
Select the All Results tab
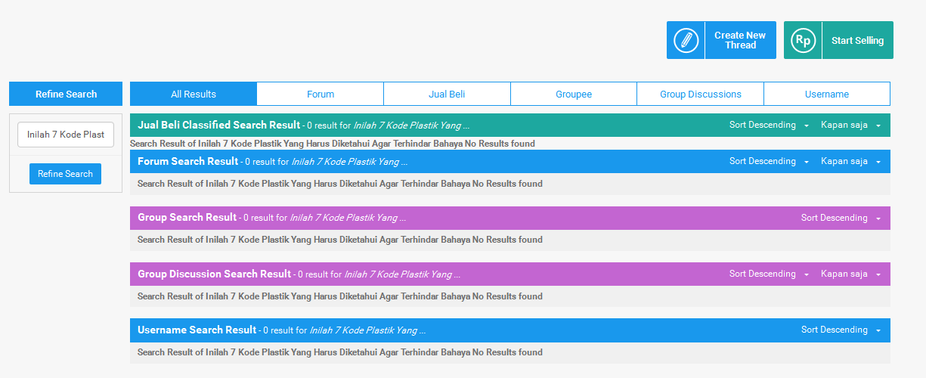[x=194, y=94]
